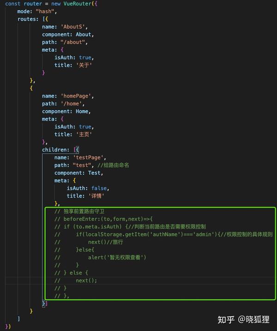Click the 'testPage' name string
Screen dimensions: 277x331
pos(88,157)
